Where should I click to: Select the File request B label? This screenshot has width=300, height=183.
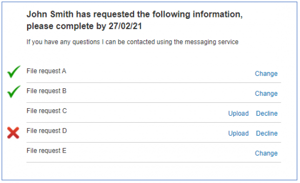(x=46, y=91)
